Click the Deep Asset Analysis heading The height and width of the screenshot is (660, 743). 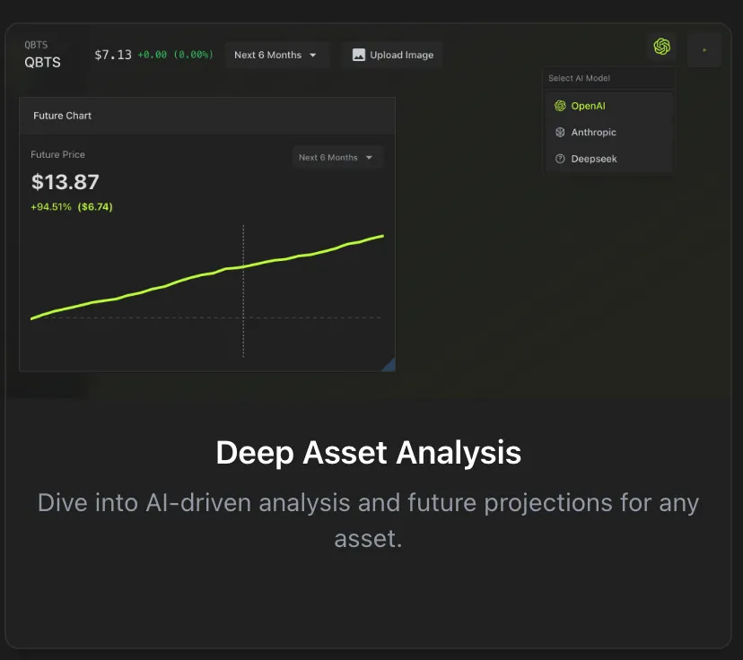[x=369, y=453]
